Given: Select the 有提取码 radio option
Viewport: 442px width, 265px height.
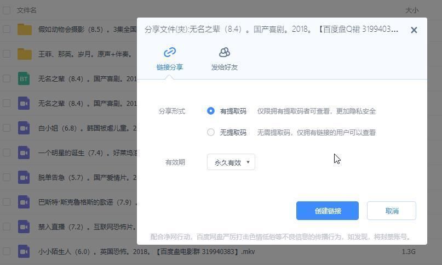Looking at the screenshot, I should click(x=210, y=111).
